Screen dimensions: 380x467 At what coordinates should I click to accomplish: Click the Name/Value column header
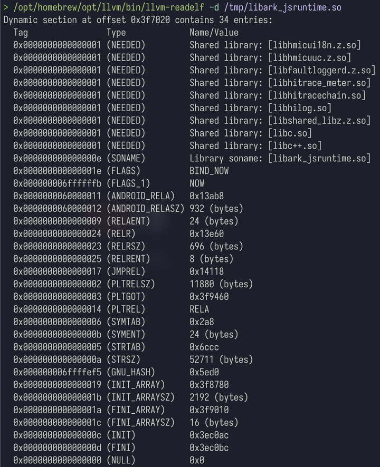coord(214,32)
